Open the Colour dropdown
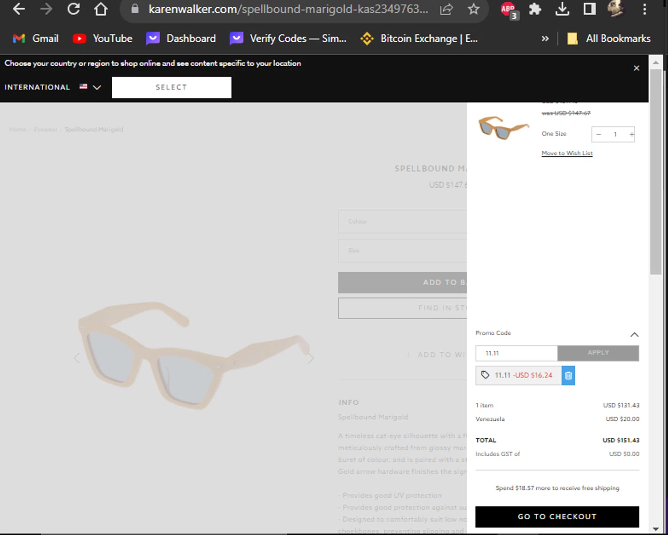This screenshot has width=668, height=535. (402, 221)
